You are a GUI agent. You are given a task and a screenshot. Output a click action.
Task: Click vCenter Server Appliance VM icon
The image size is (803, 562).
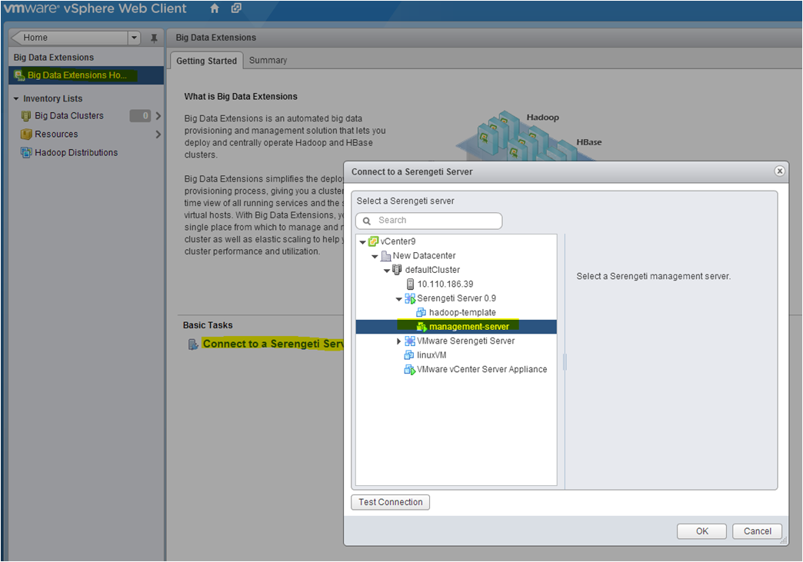tap(410, 370)
